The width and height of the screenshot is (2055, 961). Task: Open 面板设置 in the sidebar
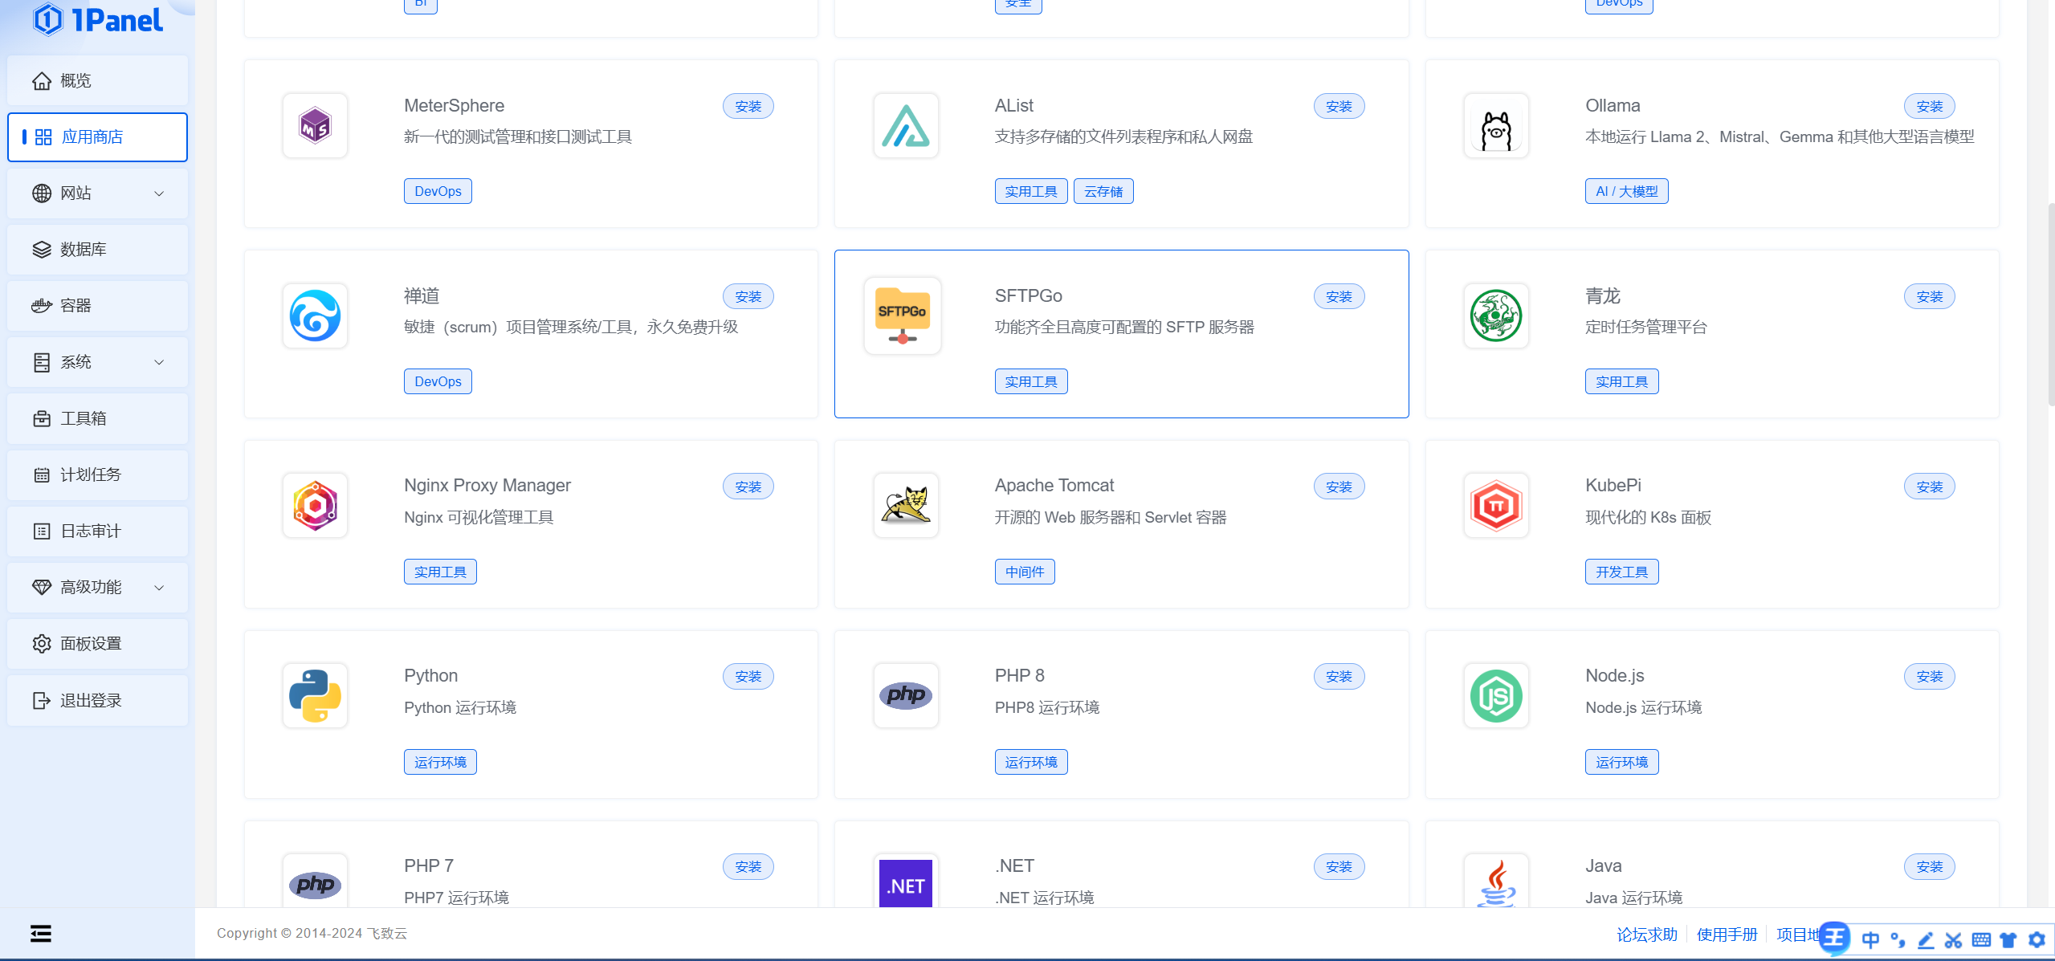[97, 644]
